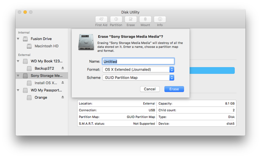Viewport: 261px width, 158px height.
Task: Click the Mount toolbar icon
Action: tap(145, 19)
